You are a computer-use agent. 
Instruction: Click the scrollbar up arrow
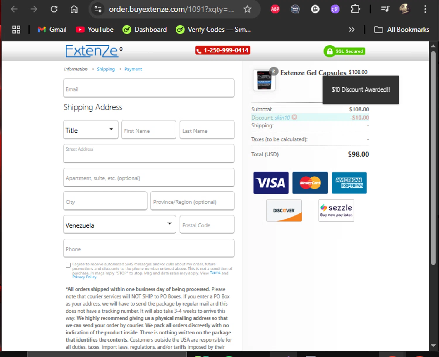pos(433,46)
